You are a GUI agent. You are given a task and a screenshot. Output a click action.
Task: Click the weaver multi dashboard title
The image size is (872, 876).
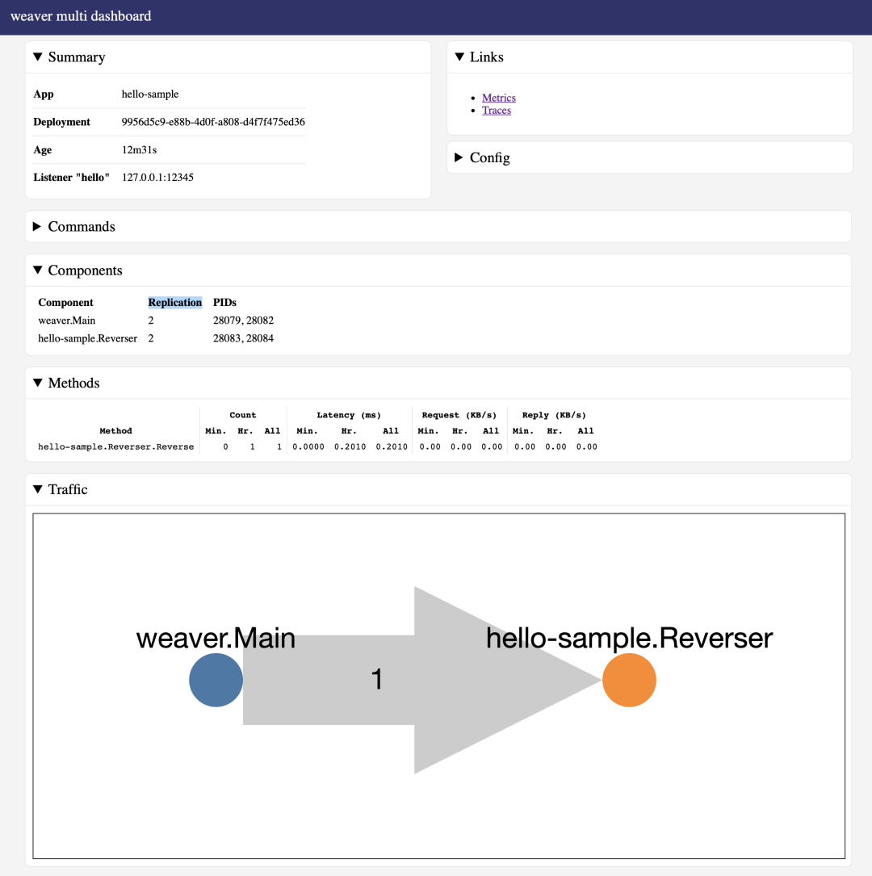81,16
